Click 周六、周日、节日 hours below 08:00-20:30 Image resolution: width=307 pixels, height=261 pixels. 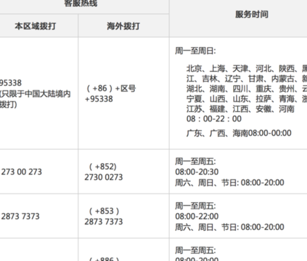click(x=229, y=183)
